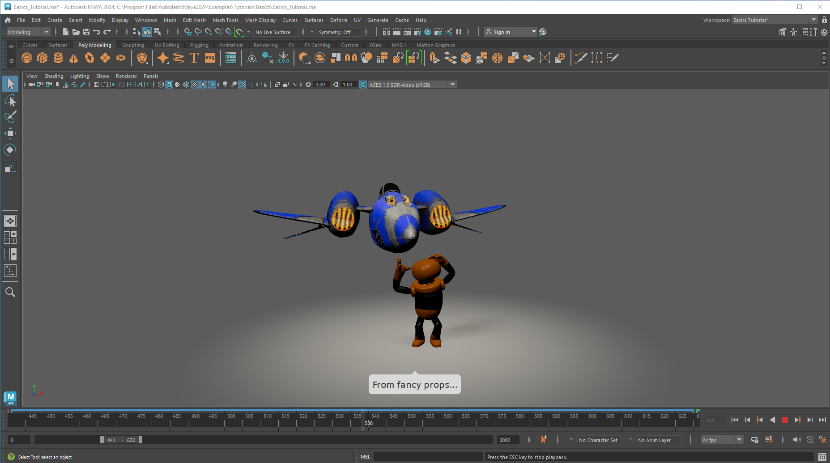This screenshot has width=830, height=463.
Task: Open the No Live Surface dropdown
Action: coord(275,32)
